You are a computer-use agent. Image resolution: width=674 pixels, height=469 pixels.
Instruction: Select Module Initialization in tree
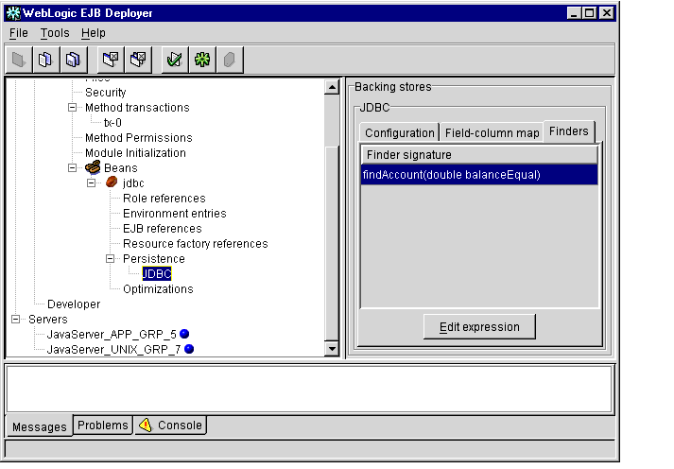point(135,152)
